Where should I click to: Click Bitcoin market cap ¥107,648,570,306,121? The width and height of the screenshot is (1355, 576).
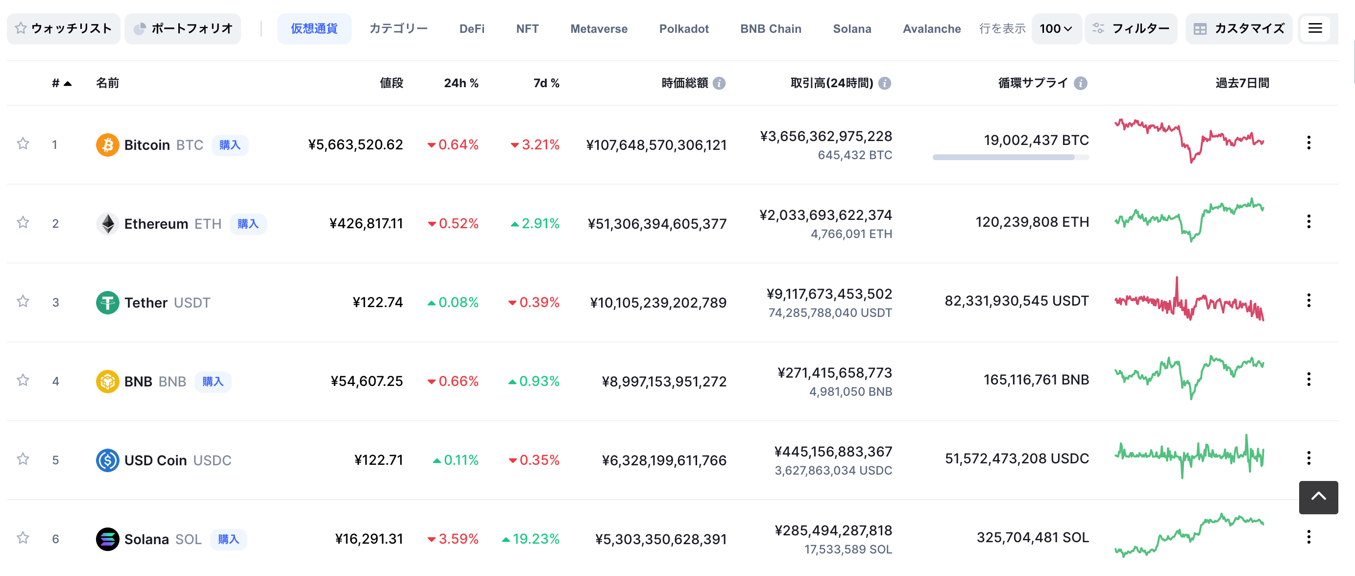tap(656, 144)
